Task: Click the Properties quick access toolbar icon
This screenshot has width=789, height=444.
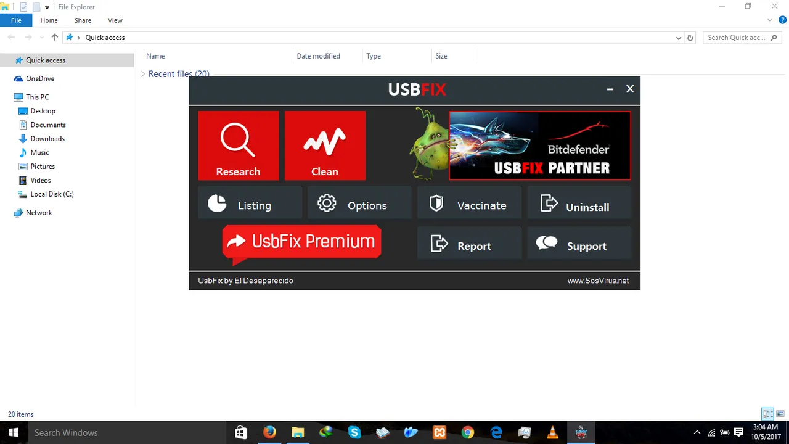Action: 24,7
